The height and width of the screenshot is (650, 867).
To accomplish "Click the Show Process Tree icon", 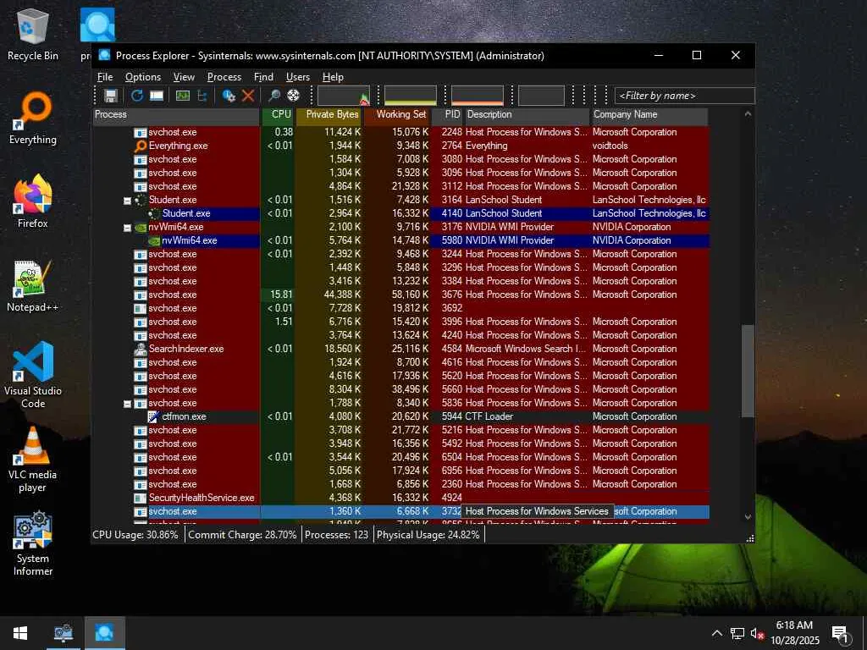I will [202, 96].
